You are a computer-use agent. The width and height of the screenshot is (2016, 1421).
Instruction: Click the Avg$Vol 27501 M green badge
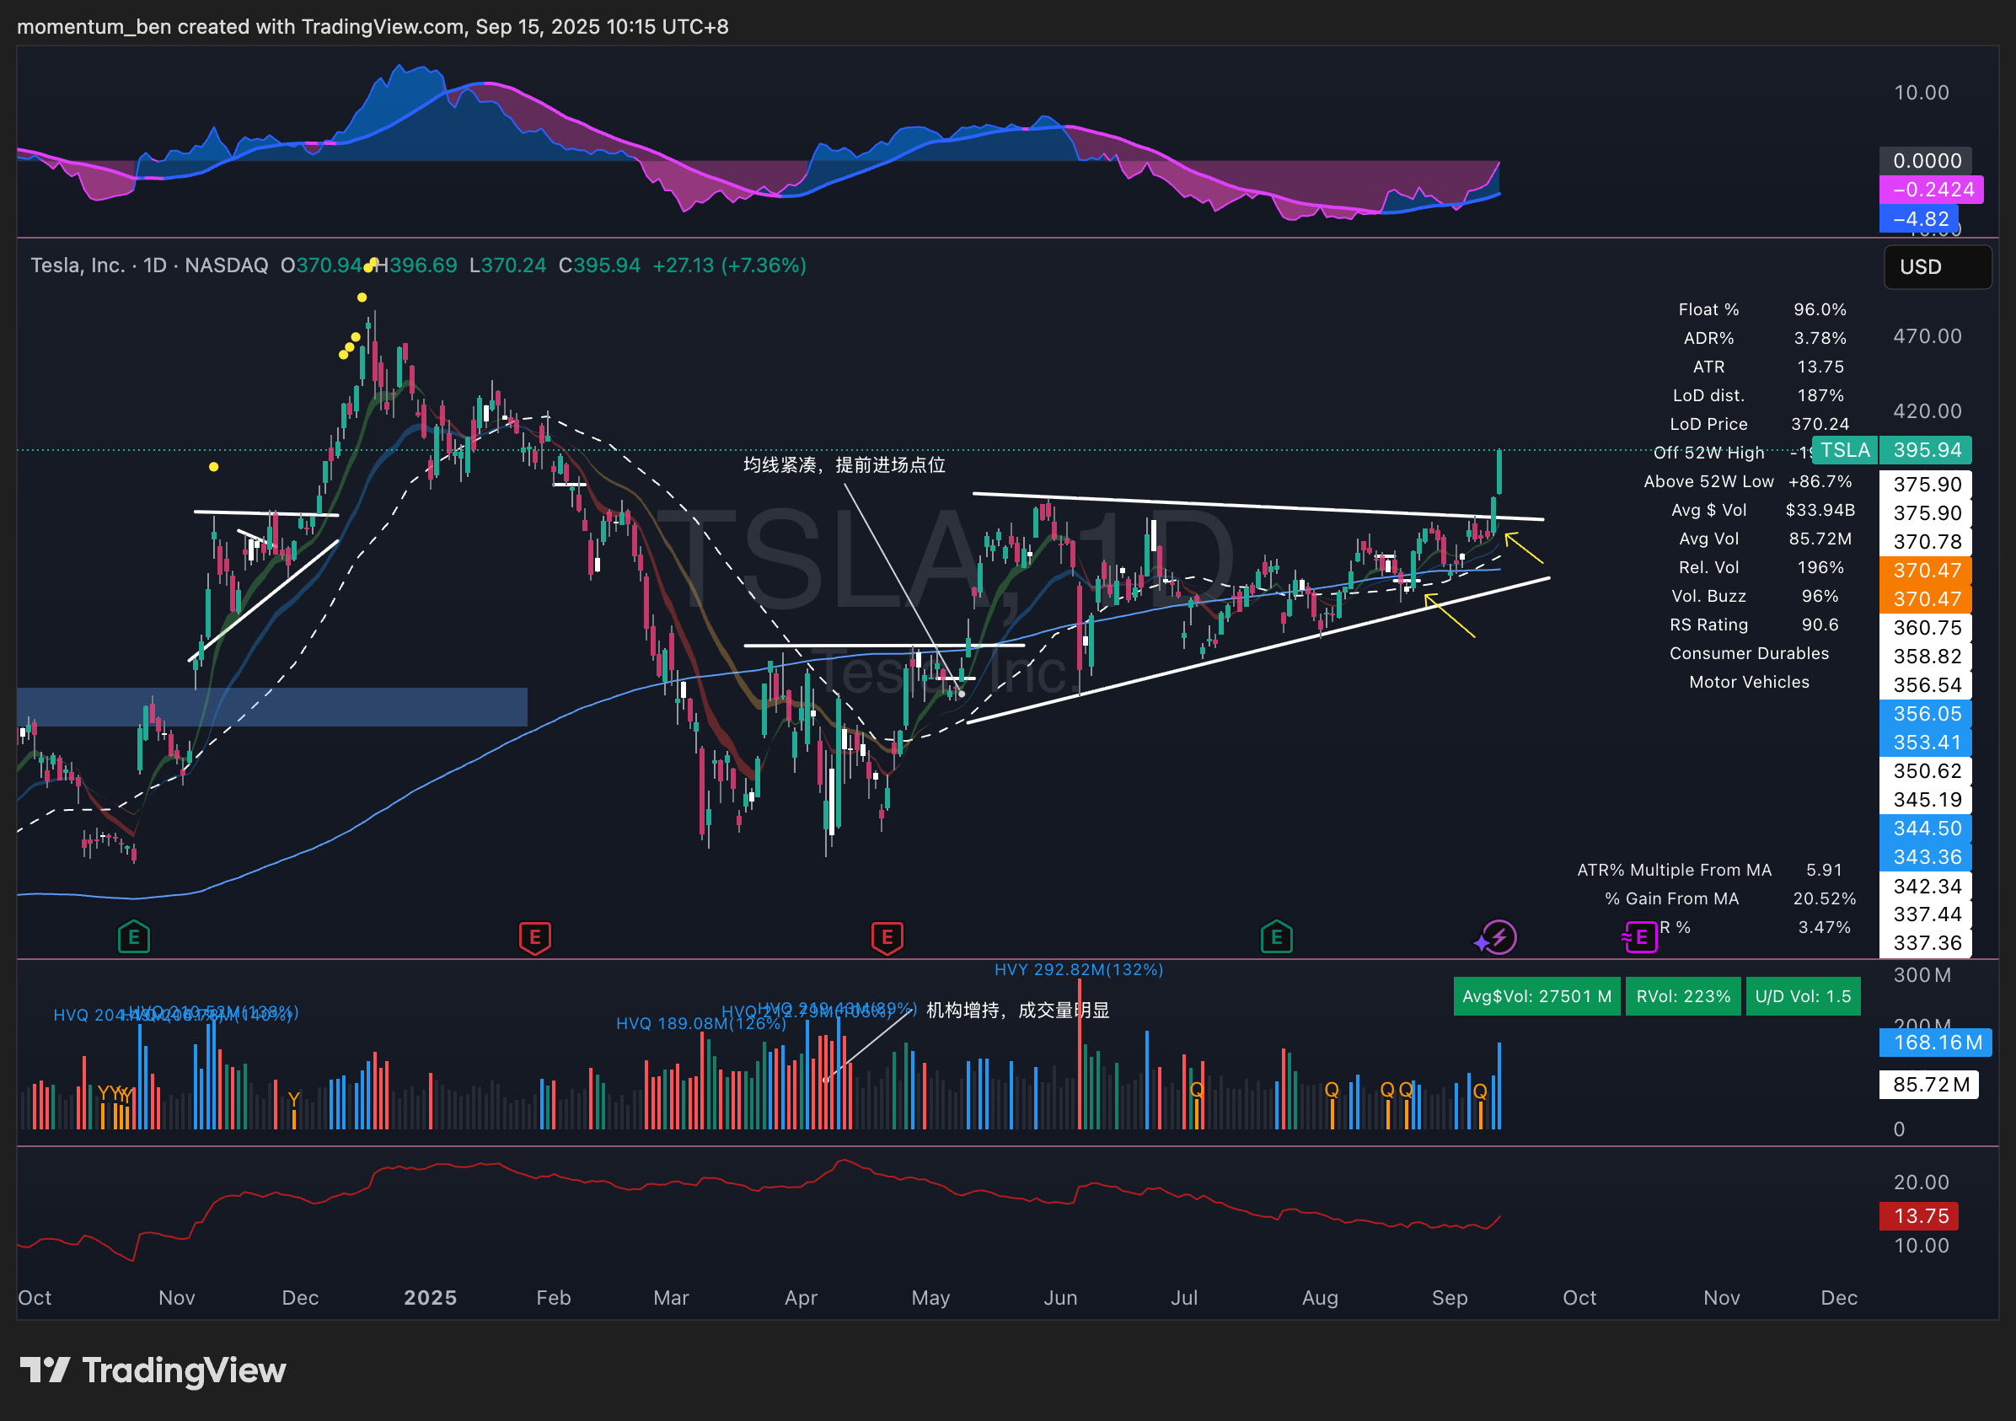(1536, 997)
